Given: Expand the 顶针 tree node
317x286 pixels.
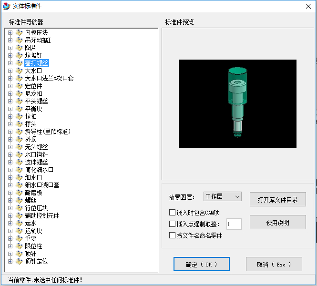Looking at the screenshot, I should pyautogui.click(x=10, y=254).
